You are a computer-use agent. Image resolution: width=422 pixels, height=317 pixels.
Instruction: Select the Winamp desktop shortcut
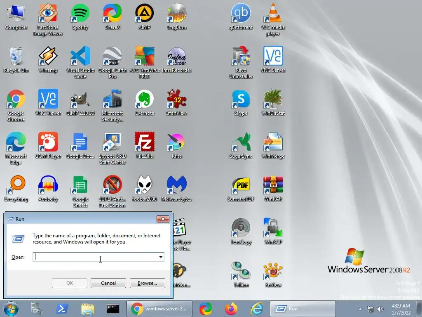[48, 59]
